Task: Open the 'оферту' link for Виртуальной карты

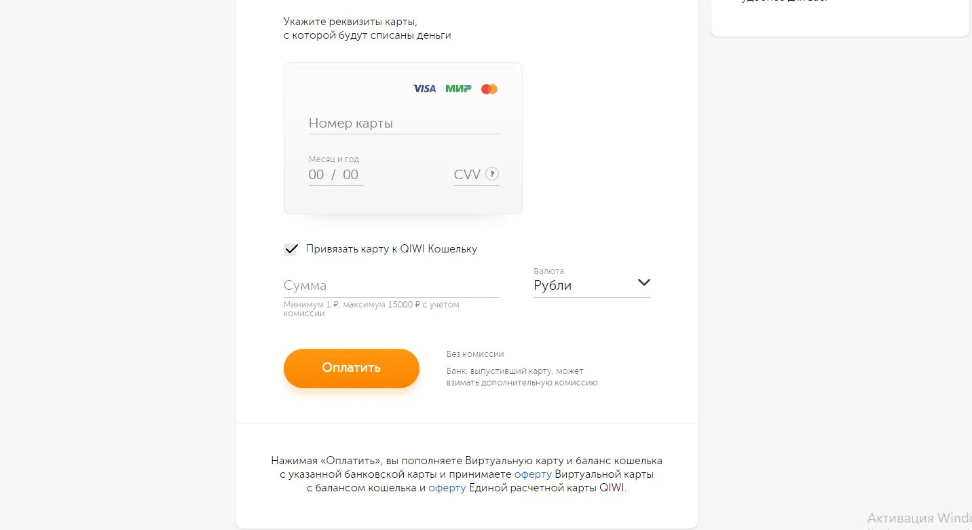Action: 533,474
